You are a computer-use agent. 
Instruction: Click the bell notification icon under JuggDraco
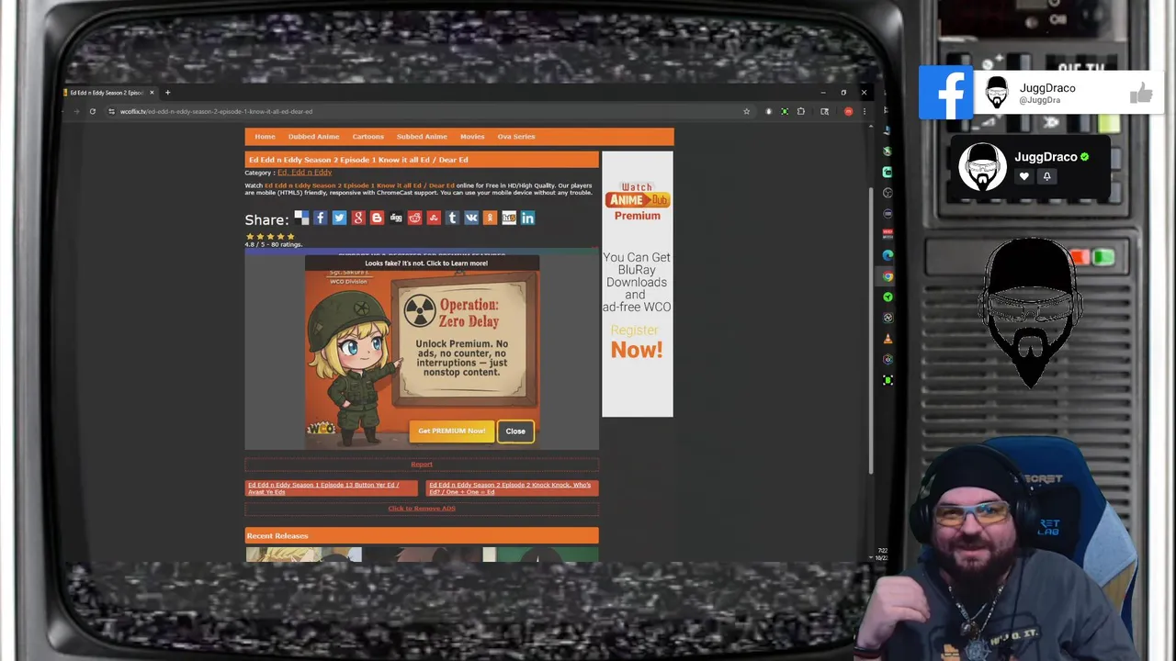click(x=1046, y=176)
